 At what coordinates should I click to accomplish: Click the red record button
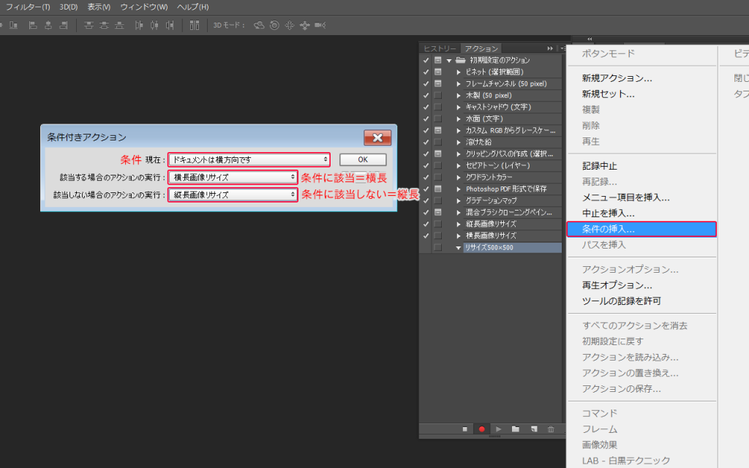coord(481,429)
